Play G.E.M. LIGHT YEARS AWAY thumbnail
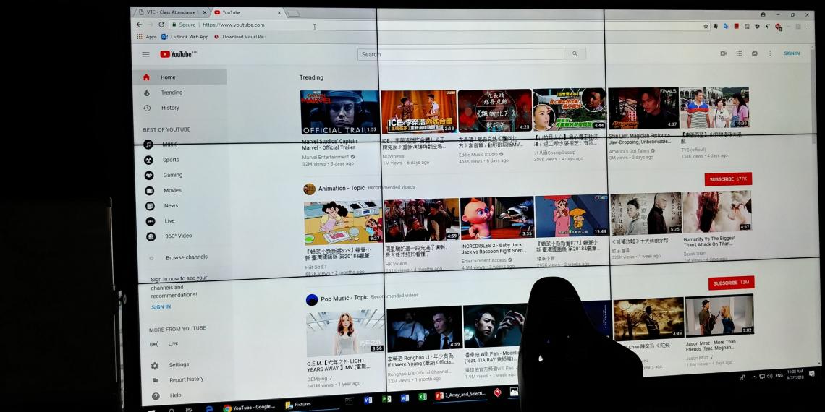The height and width of the screenshot is (412, 825). click(345, 333)
